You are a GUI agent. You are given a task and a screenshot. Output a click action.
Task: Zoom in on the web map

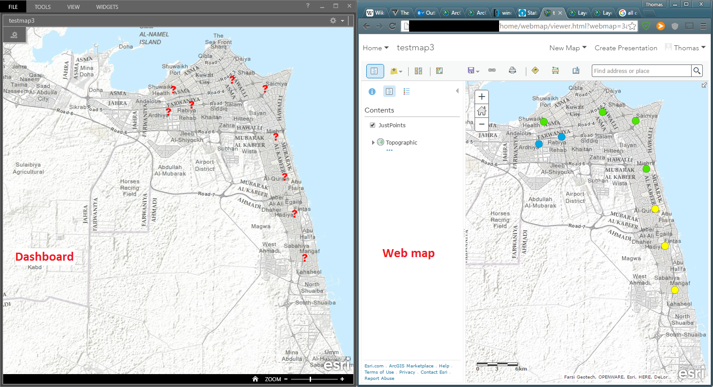[x=482, y=97]
